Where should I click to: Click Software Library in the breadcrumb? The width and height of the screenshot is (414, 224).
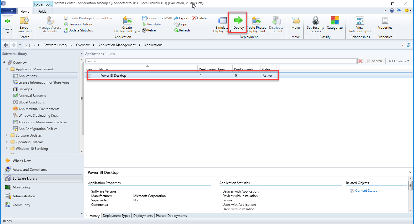click(x=55, y=45)
